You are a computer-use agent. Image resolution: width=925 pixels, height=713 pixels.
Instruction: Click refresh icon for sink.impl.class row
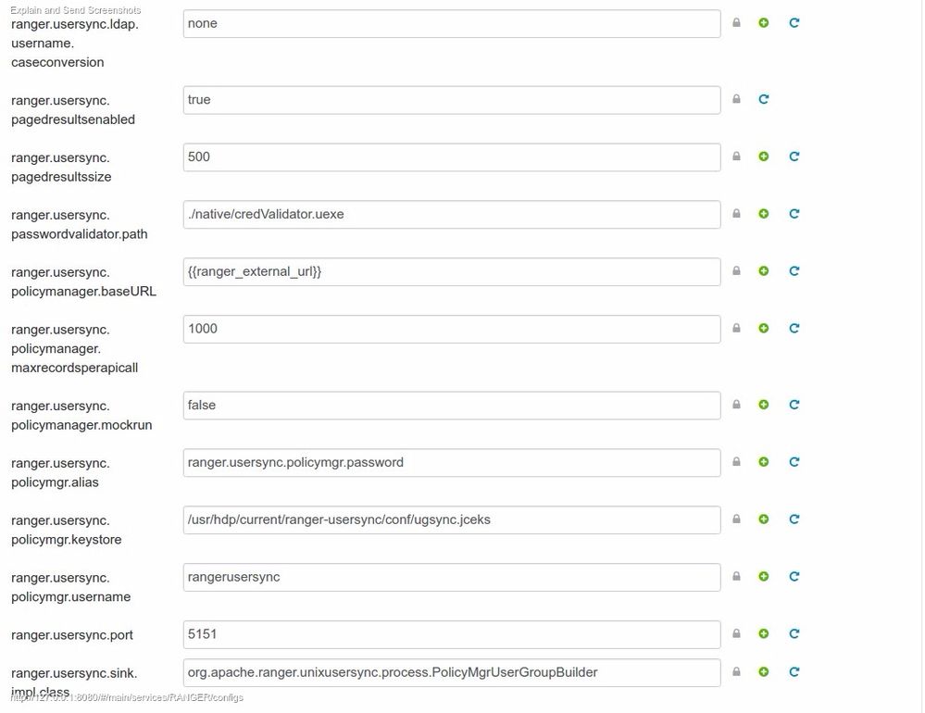coord(794,672)
